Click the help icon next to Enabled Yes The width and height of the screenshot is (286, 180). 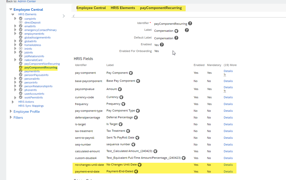coord(162,45)
